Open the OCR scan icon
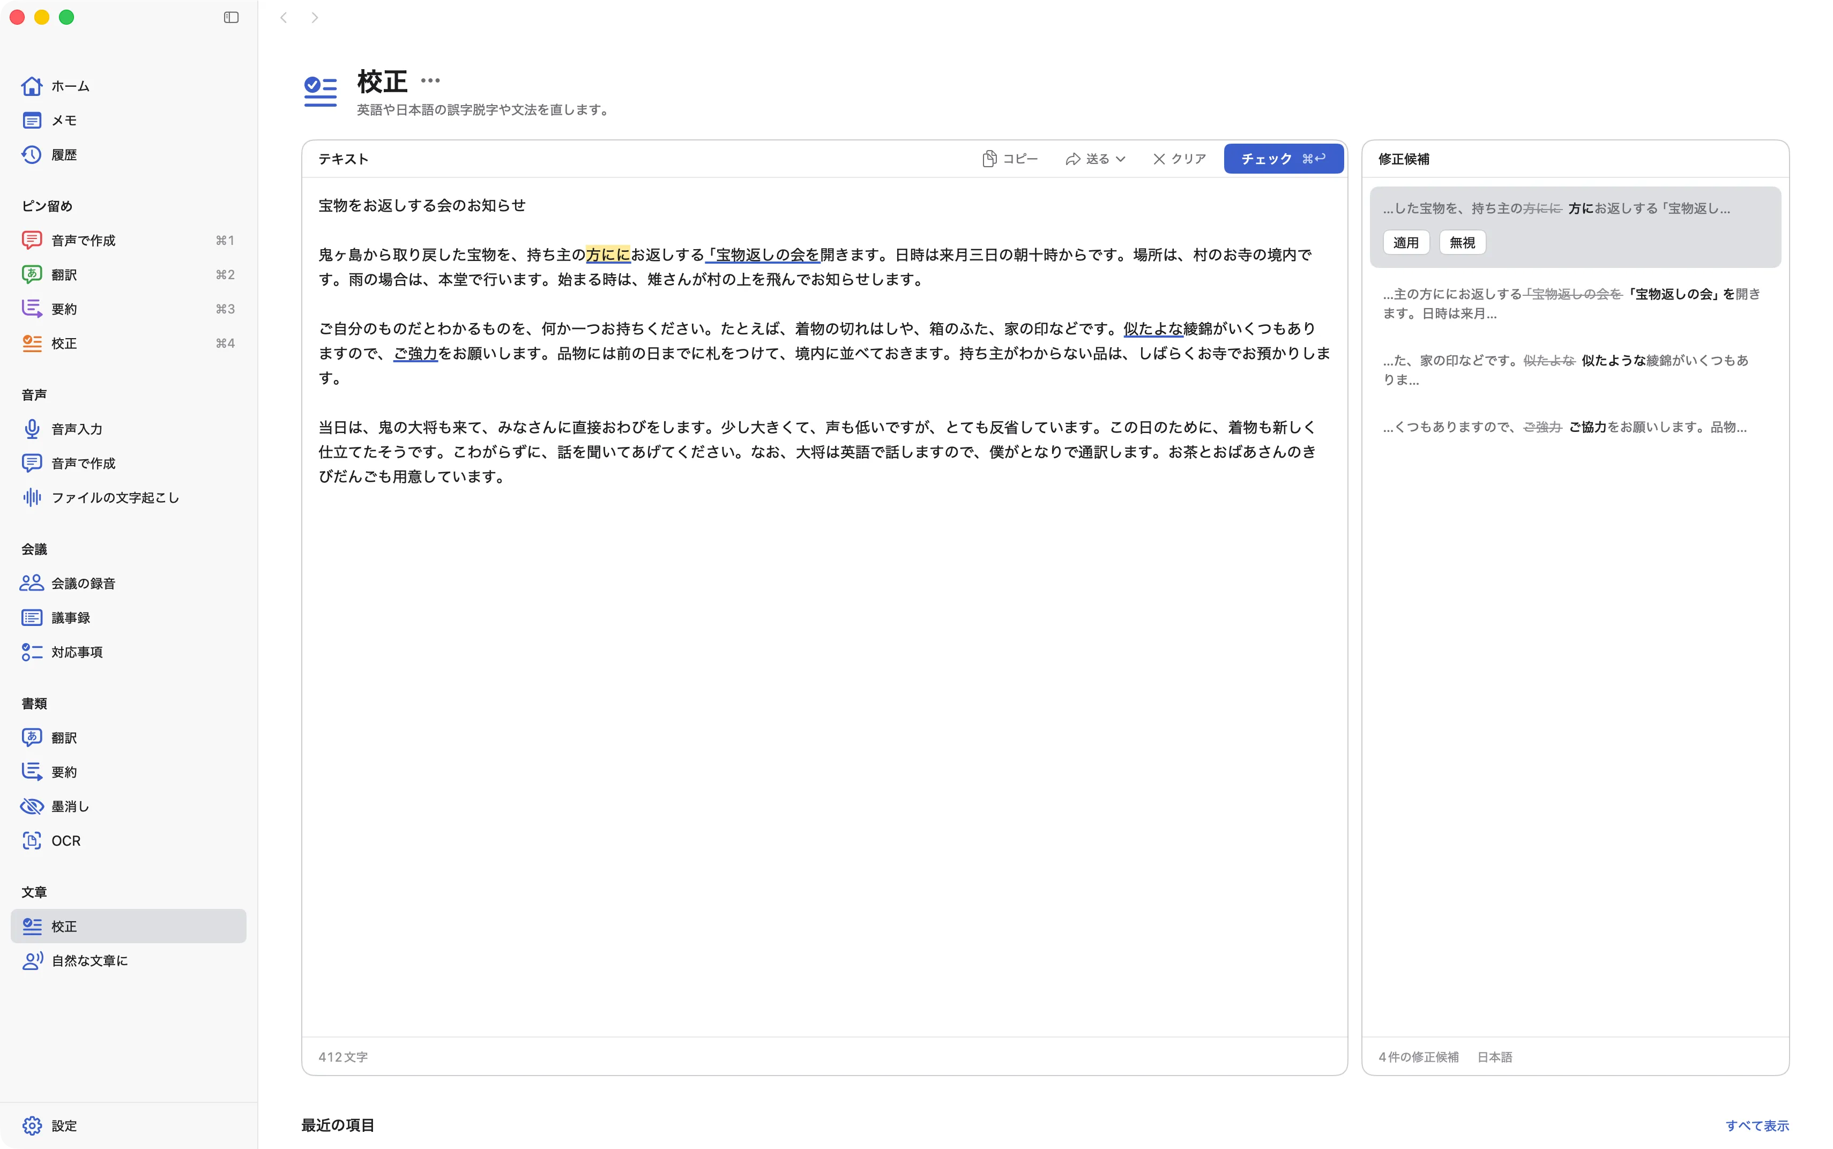Viewport: 1833px width, 1149px height. (x=32, y=840)
